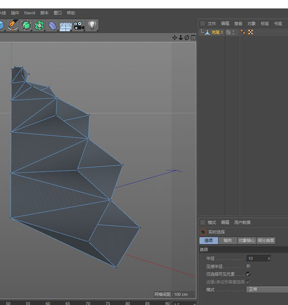This screenshot has height=305, width=288.
Task: Open the Object Manager 对象 menu
Action: [x=252, y=24]
